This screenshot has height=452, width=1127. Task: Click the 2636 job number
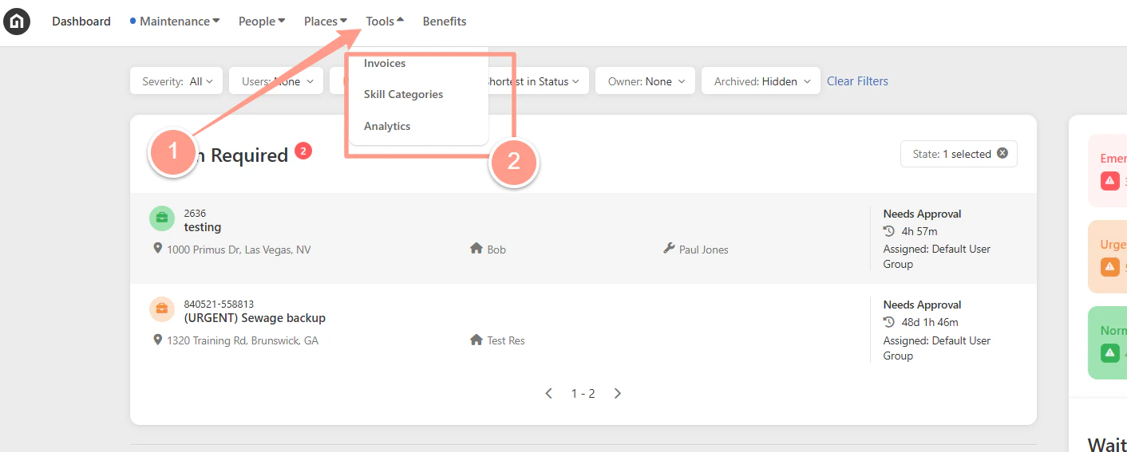coord(195,213)
